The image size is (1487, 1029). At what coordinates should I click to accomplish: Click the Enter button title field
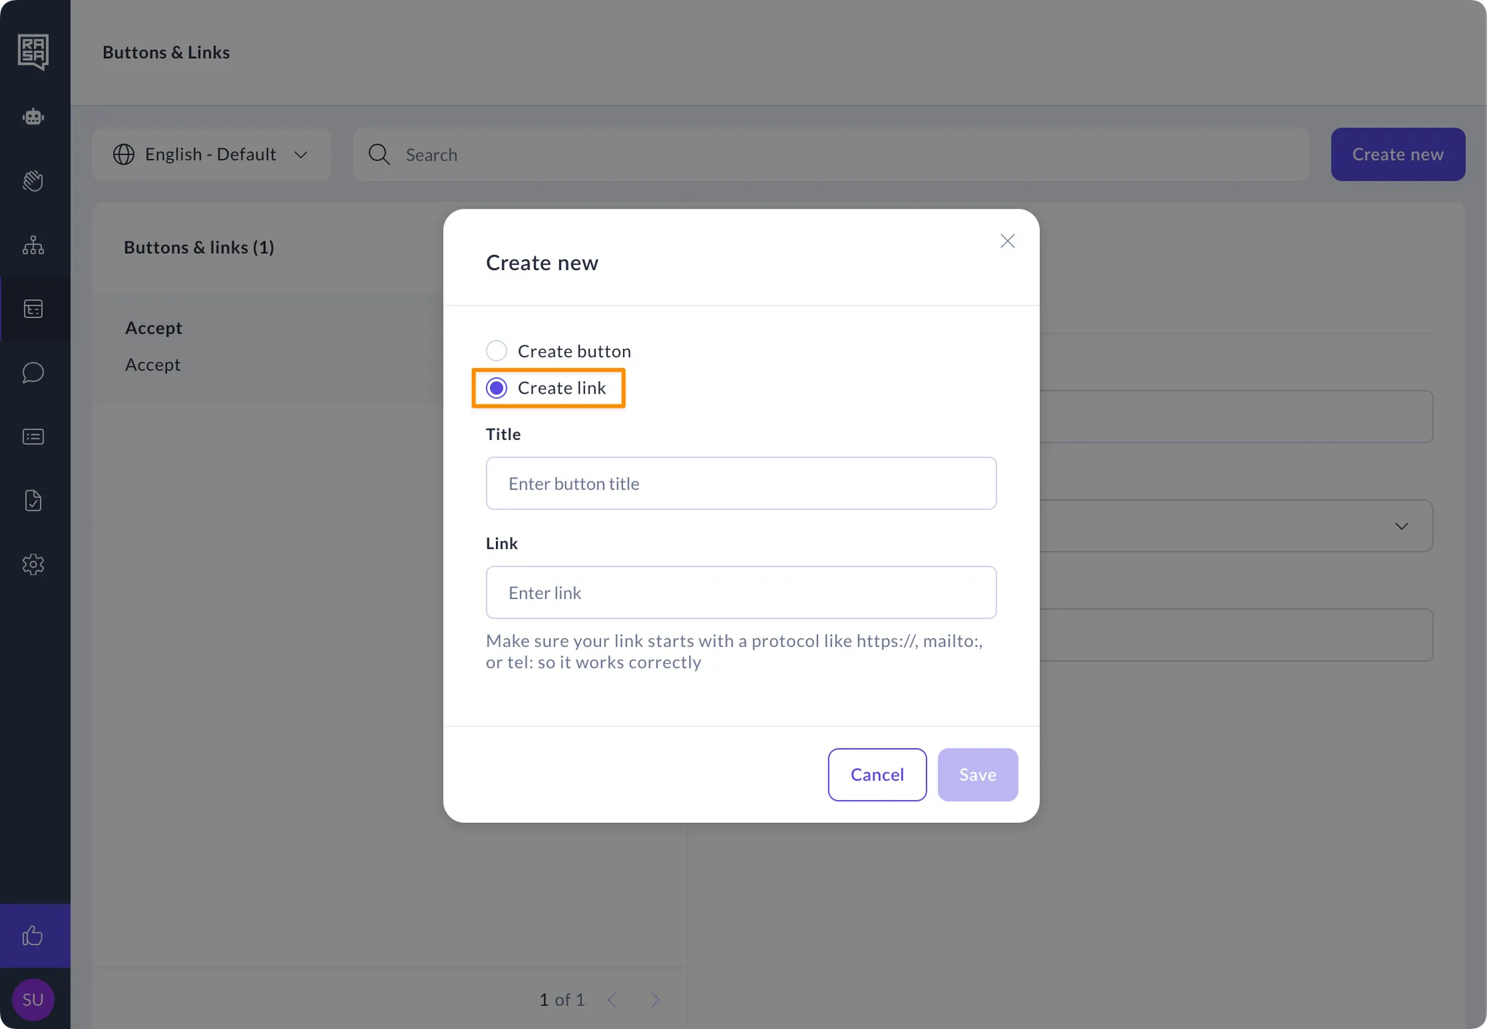tap(741, 483)
